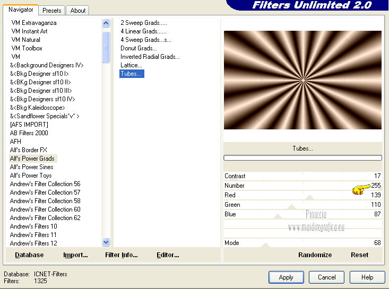Adjust the Number slider

[302, 186]
